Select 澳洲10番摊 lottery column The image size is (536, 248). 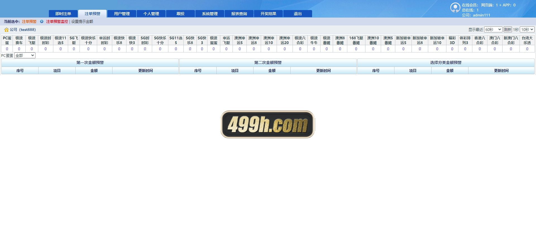click(373, 40)
